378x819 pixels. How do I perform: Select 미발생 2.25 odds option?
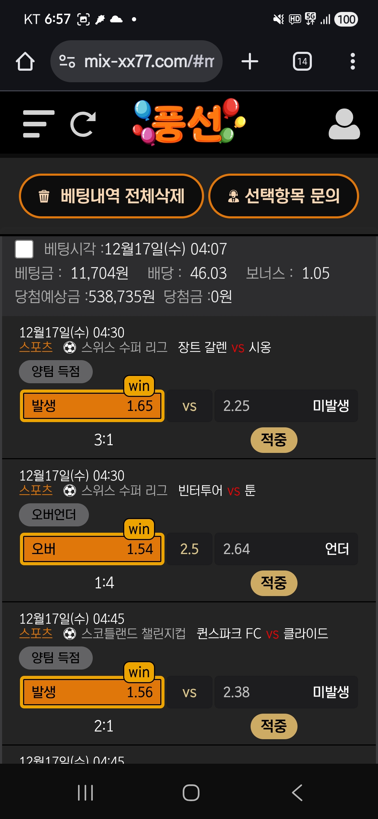[286, 406]
